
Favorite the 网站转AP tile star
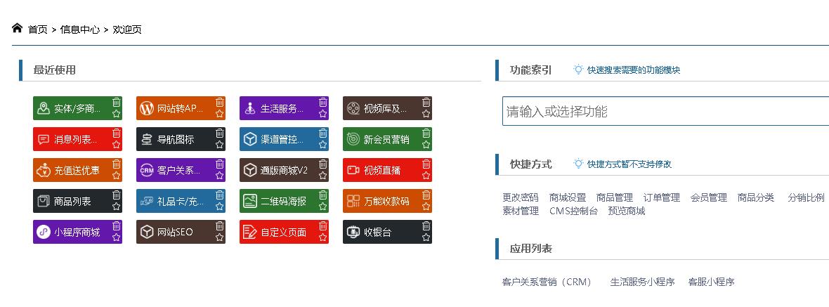(219, 114)
